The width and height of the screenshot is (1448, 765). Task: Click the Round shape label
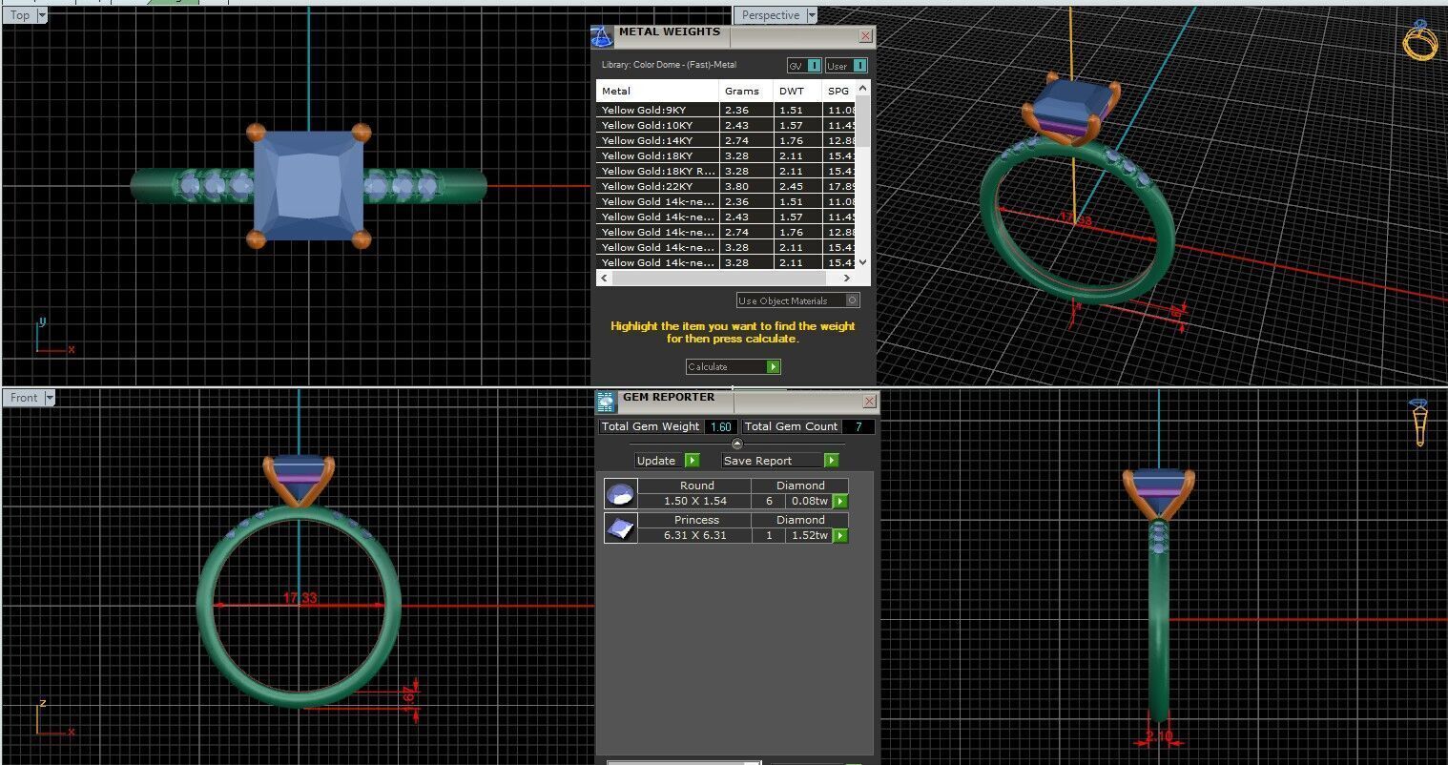696,486
